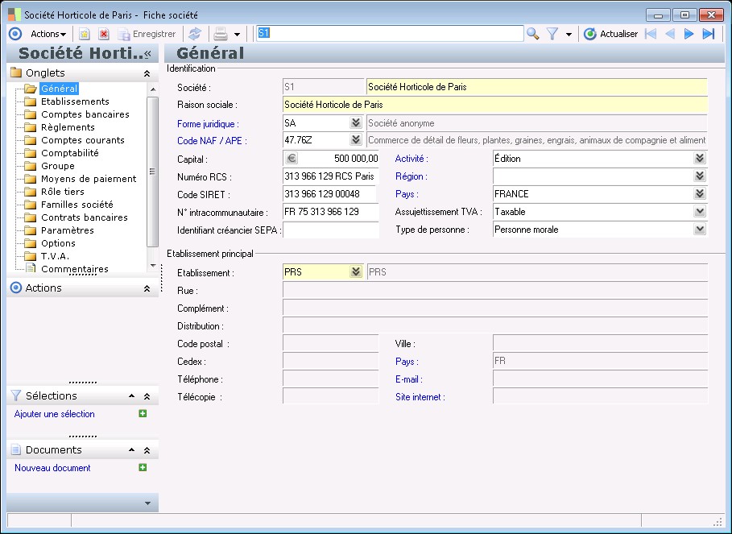Image resolution: width=732 pixels, height=534 pixels.
Task: Open the Règlements tab in sidebar
Action: (68, 127)
